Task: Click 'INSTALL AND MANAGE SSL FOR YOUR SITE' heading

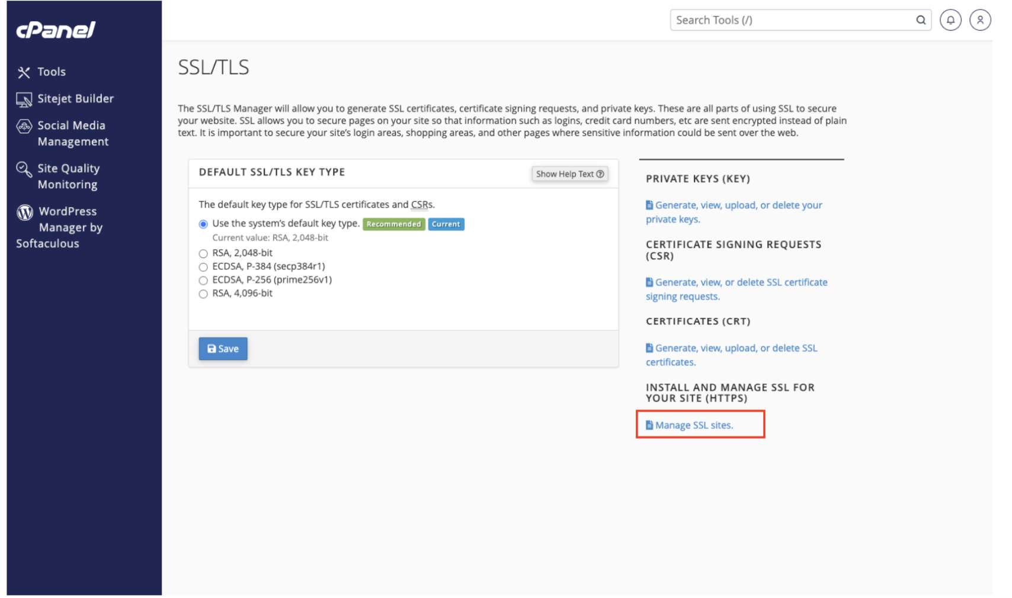Action: [x=730, y=393]
